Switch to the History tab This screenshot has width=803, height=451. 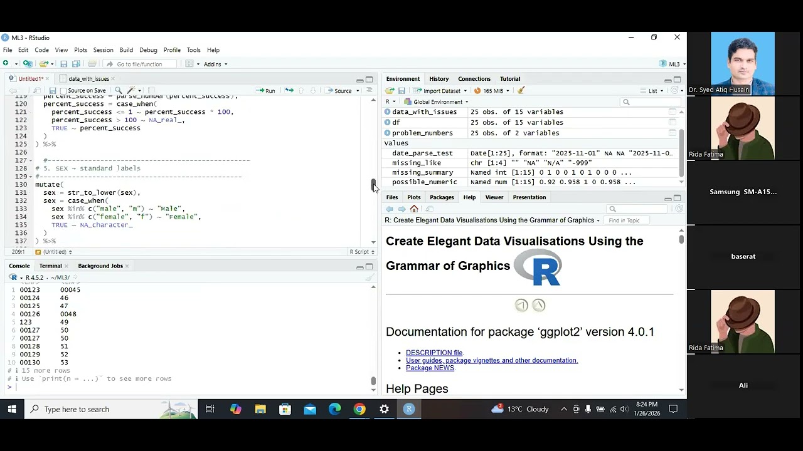pos(439,79)
